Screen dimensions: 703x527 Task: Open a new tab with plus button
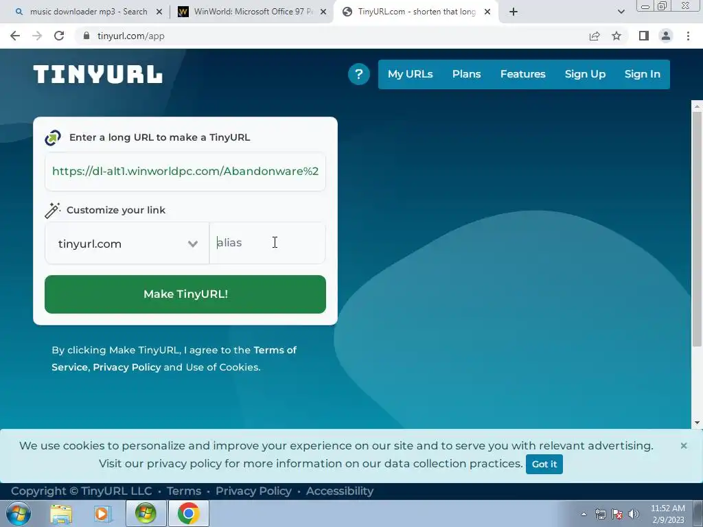click(514, 12)
